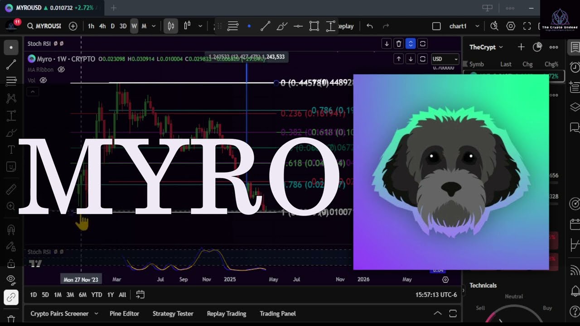
Task: Toggle MA Ribbon indicator visibility eye
Action: pos(61,70)
